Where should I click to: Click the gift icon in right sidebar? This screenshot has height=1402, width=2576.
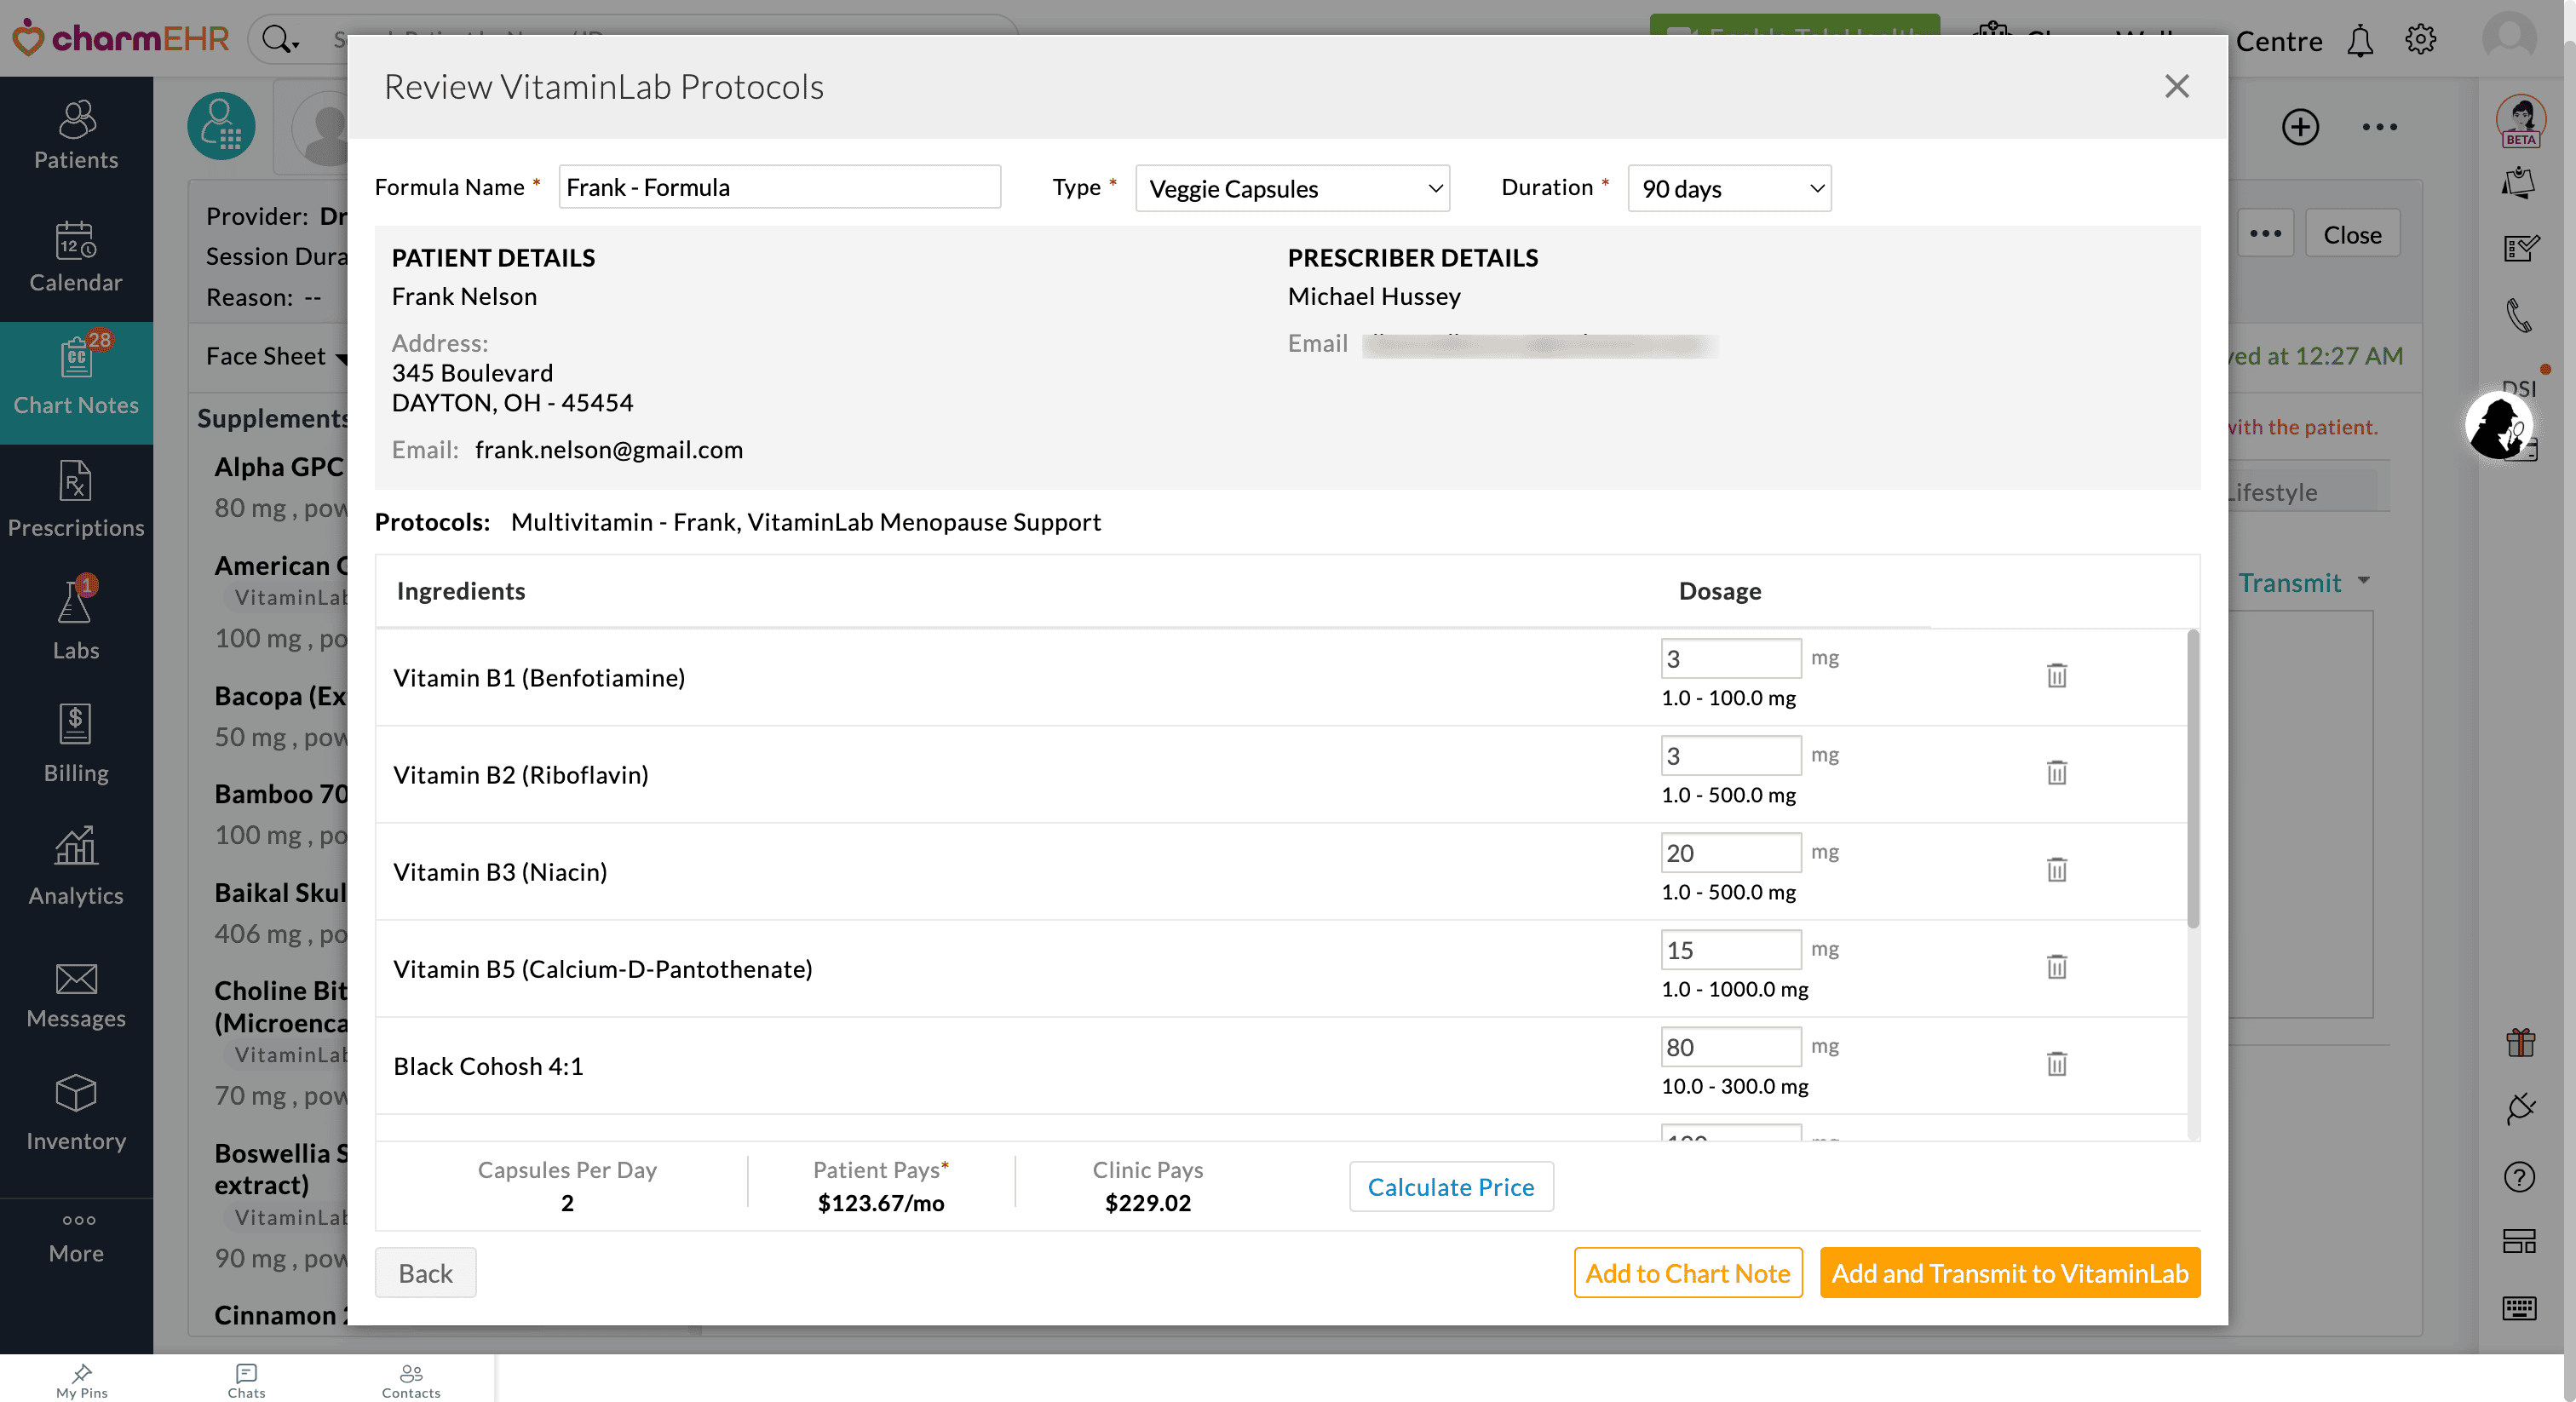tap(2521, 1042)
